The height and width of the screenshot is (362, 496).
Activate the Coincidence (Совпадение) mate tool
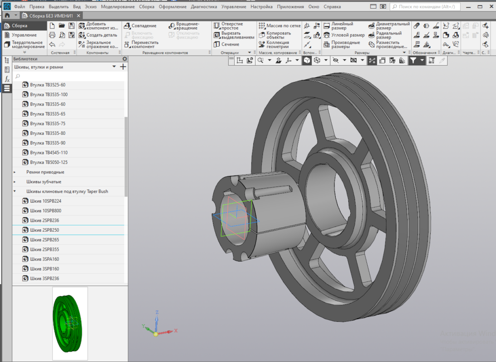(140, 26)
